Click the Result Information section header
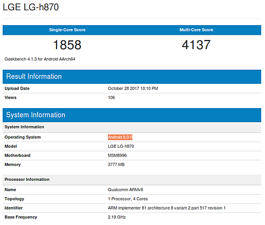This screenshot has height=225, width=265. click(x=34, y=76)
